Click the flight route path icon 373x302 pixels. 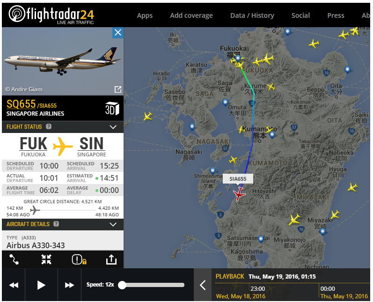14,259
